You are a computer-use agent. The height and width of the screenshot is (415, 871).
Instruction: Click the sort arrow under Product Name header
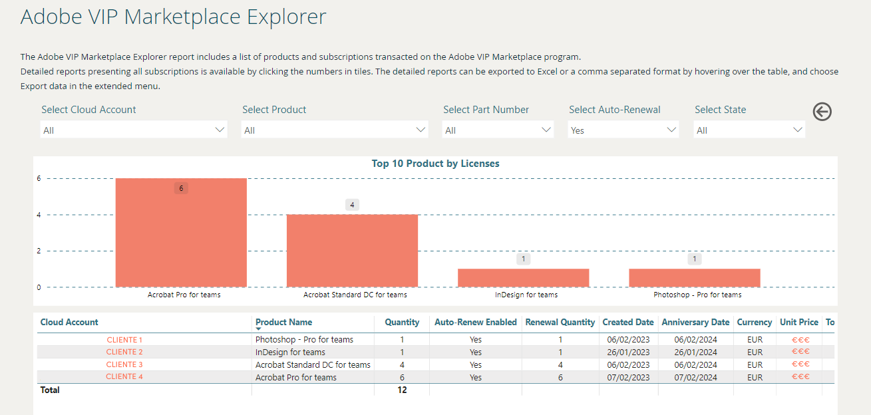(x=259, y=329)
